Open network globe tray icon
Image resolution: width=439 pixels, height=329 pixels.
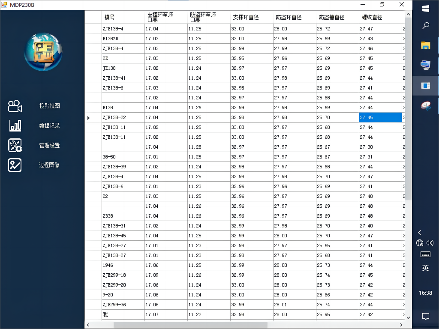[420, 243]
